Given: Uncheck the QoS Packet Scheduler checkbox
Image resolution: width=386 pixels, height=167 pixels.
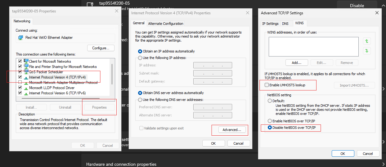Looking at the screenshot, I should [x=20, y=72].
